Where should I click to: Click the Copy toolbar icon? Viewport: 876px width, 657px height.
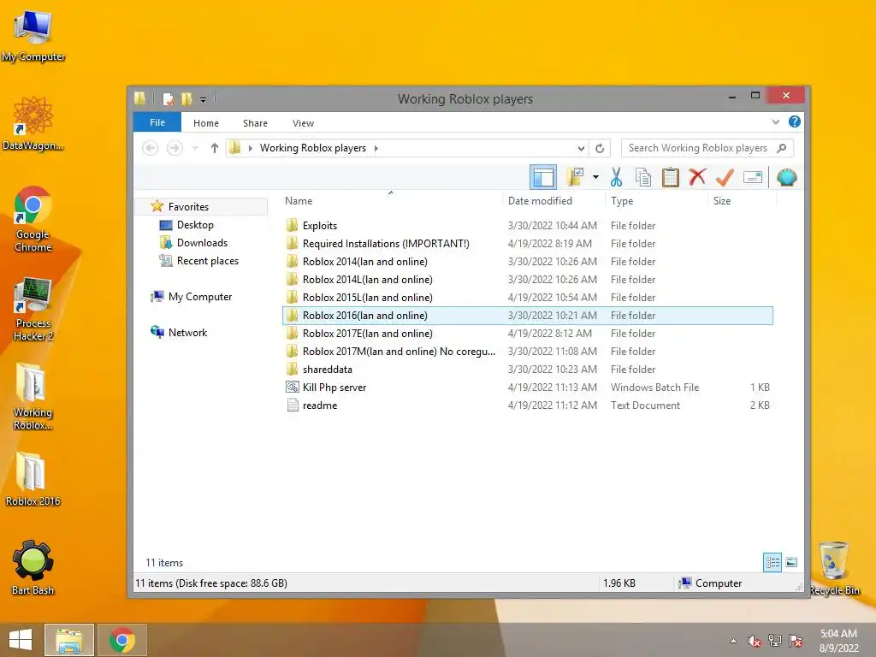643,178
